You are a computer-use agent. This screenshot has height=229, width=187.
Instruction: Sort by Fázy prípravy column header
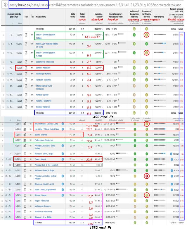pyautogui.click(x=159, y=17)
